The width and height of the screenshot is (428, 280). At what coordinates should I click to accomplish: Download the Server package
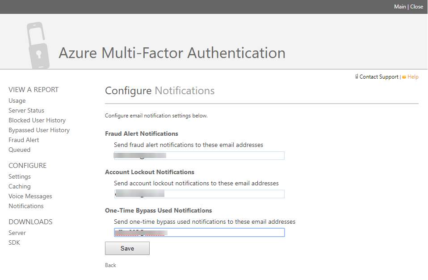click(17, 233)
